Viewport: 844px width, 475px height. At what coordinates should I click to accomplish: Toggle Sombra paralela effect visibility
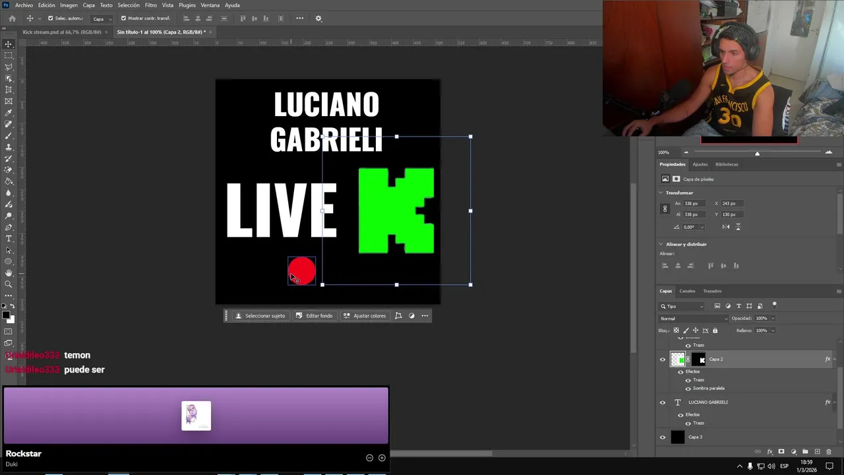point(688,389)
